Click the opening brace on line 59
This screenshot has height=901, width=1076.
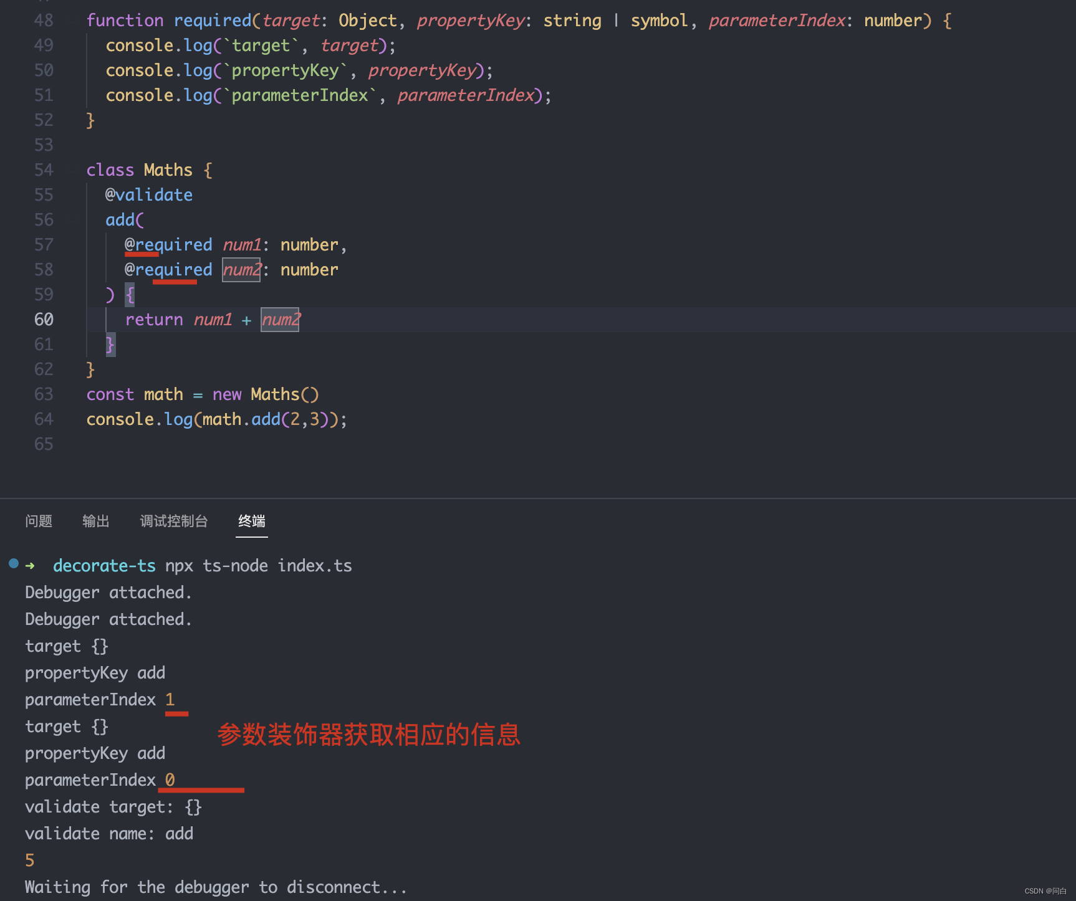[130, 295]
